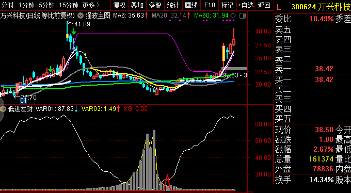Select the 15分钟 timeframe
Image resolution: width=351 pixels, height=193 pixels.
(x=69, y=5)
